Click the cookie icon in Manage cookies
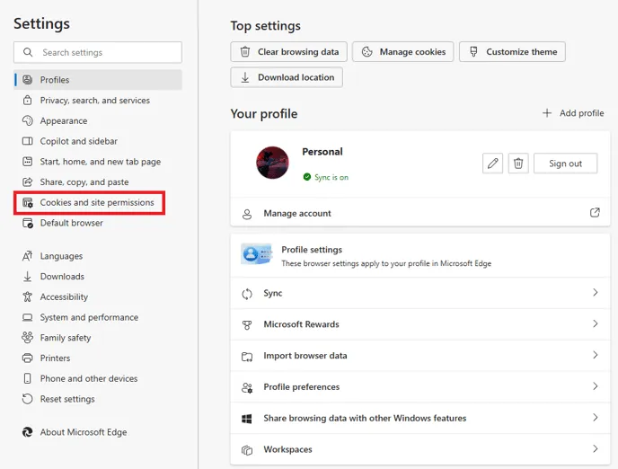This screenshot has height=469, width=618. point(366,51)
